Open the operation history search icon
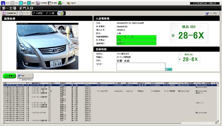Image resolution: width=222 pixels, height=126 pixels. click(x=50, y=3)
